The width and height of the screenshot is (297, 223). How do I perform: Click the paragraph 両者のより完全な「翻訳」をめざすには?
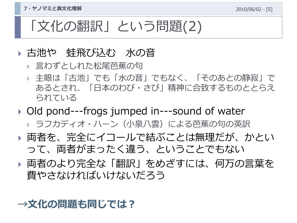click(x=151, y=169)
